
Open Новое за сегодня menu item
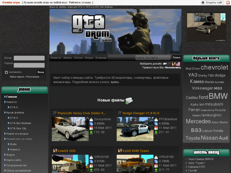(x=17, y=134)
